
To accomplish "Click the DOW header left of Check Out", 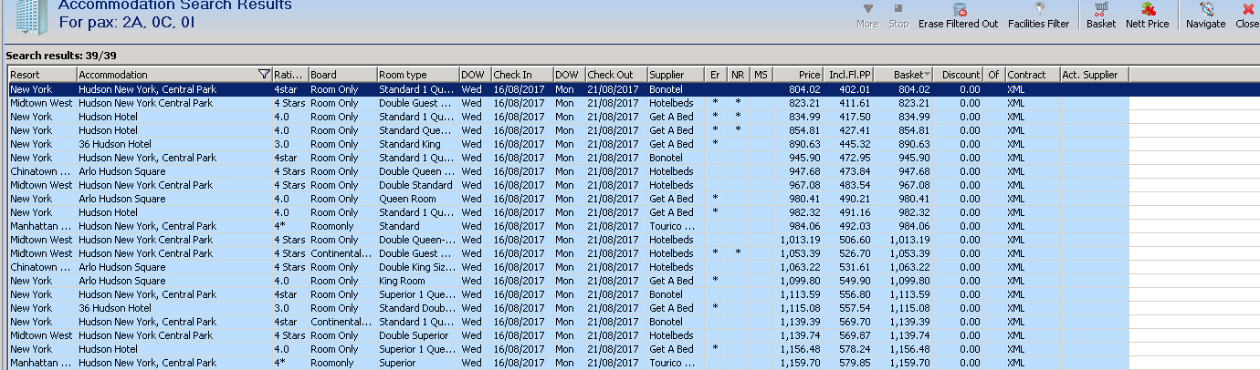I will point(570,75).
